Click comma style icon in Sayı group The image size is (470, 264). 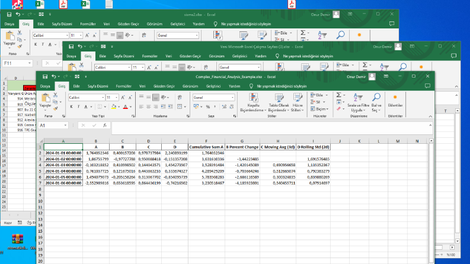click(215, 107)
